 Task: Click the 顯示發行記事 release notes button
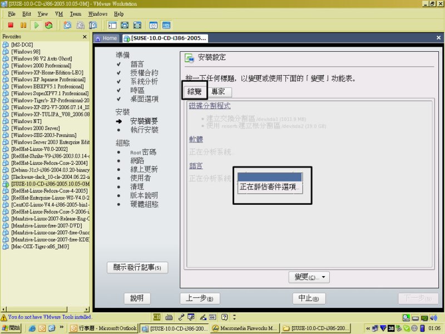pos(137,268)
